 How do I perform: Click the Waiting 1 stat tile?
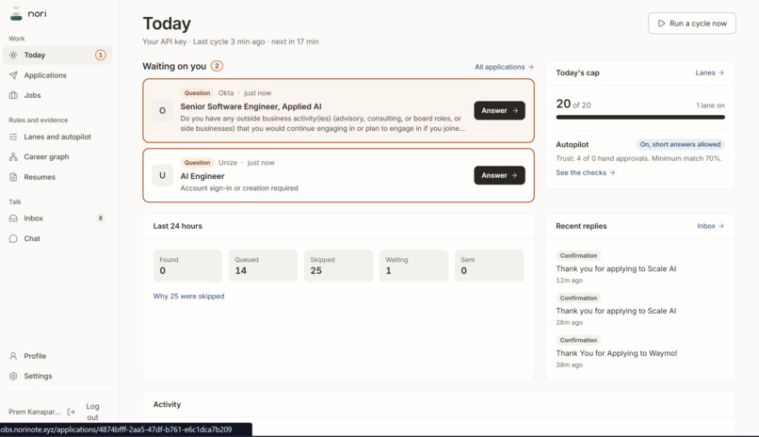(413, 266)
